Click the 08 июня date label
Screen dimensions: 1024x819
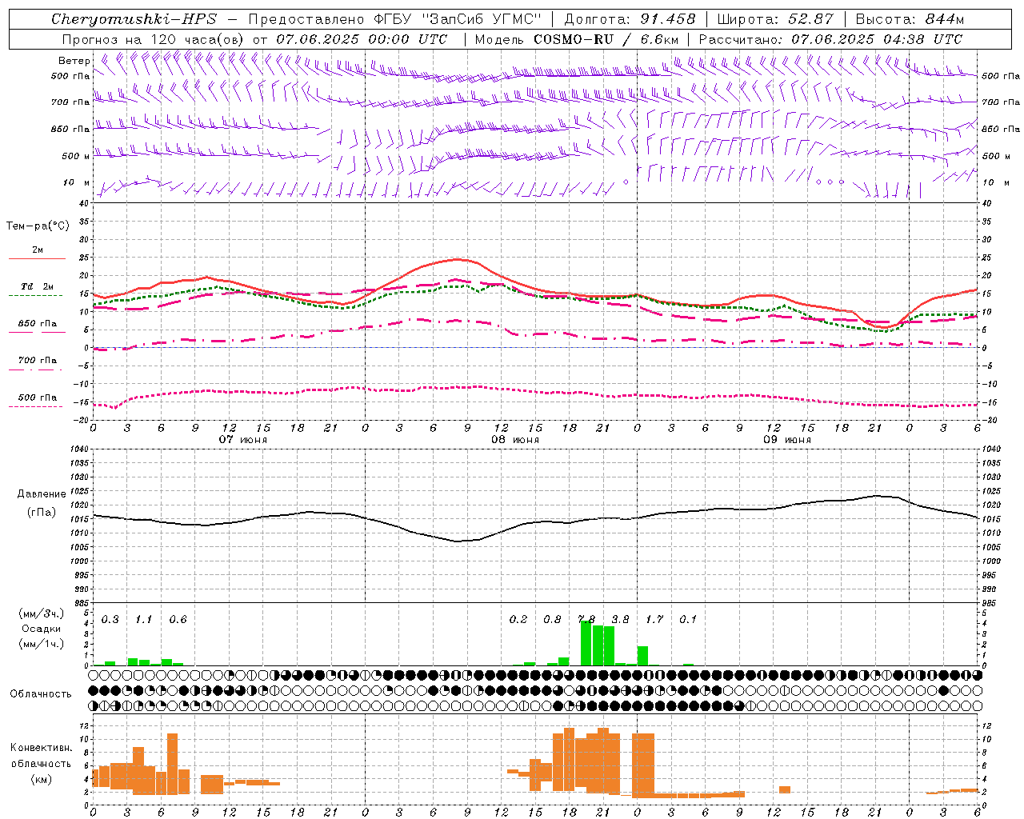(515, 440)
